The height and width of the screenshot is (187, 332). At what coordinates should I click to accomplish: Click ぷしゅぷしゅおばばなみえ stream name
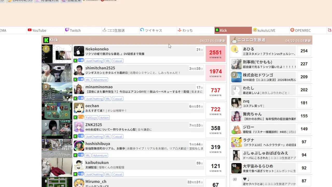[266, 153]
